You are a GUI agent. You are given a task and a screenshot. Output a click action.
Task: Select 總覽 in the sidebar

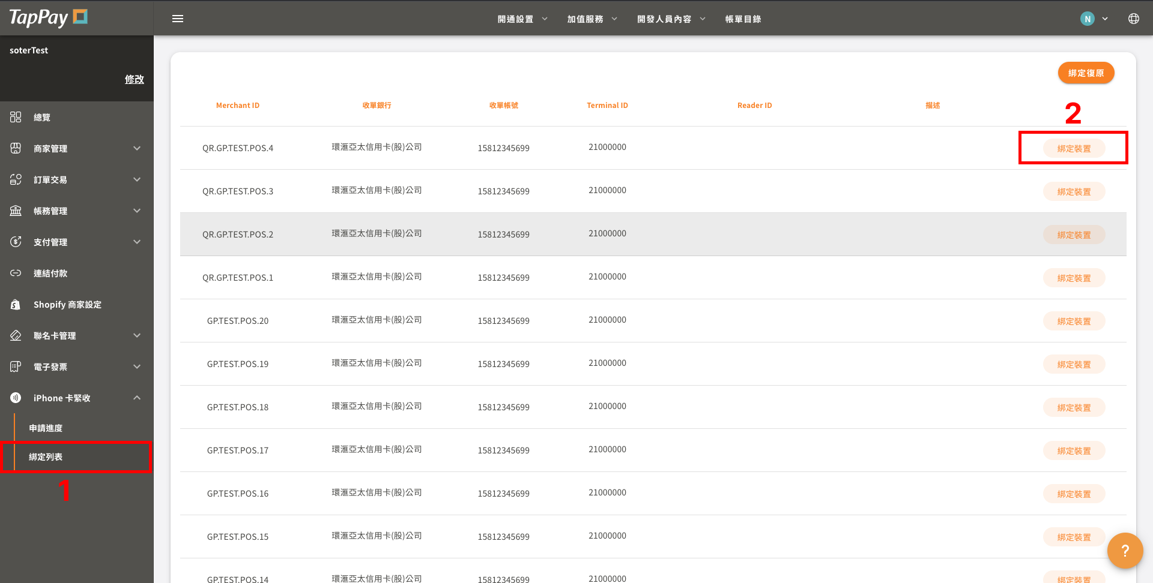(77, 117)
